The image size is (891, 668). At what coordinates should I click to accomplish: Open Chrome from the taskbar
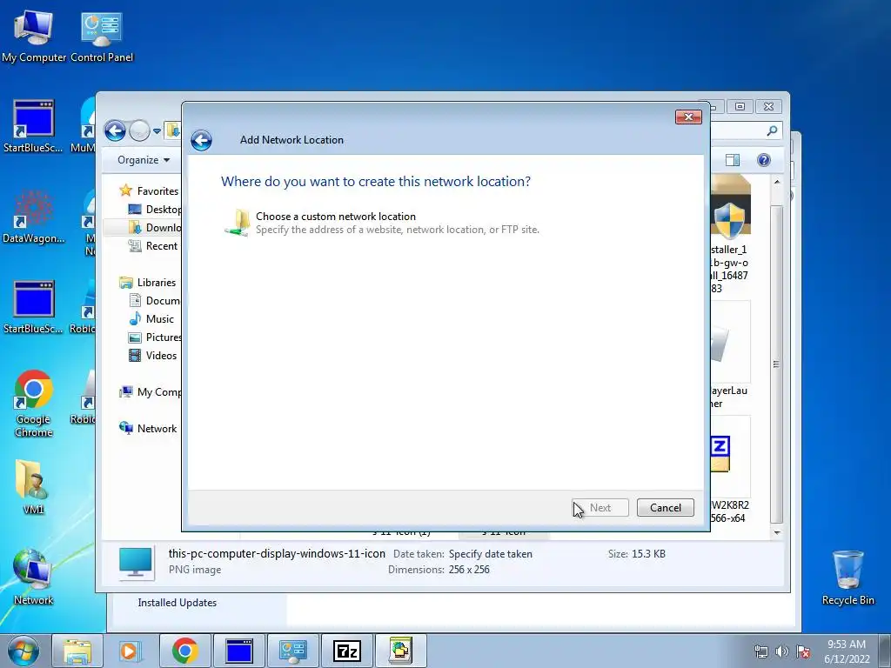tap(184, 651)
